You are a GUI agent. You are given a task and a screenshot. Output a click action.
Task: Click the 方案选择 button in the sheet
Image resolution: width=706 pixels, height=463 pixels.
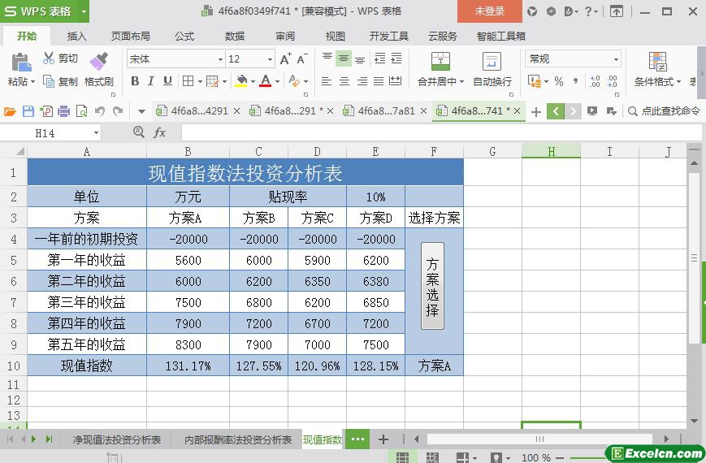click(432, 286)
